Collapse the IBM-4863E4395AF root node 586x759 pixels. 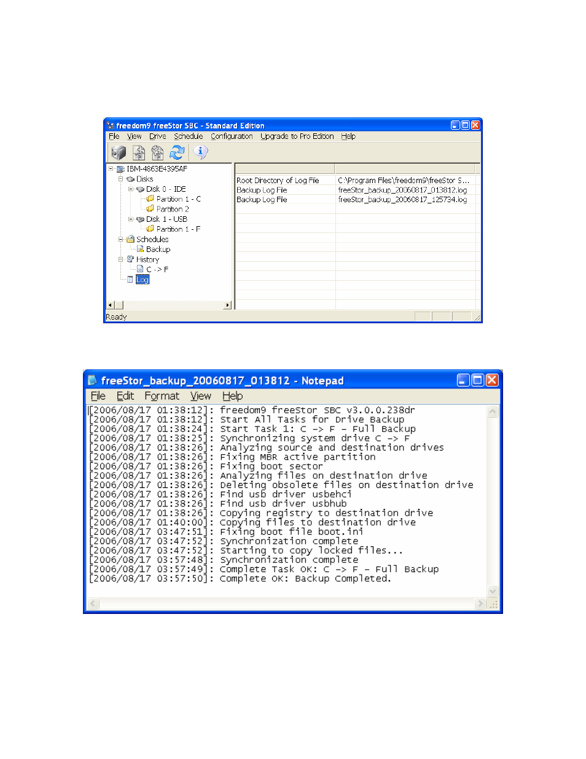point(111,169)
